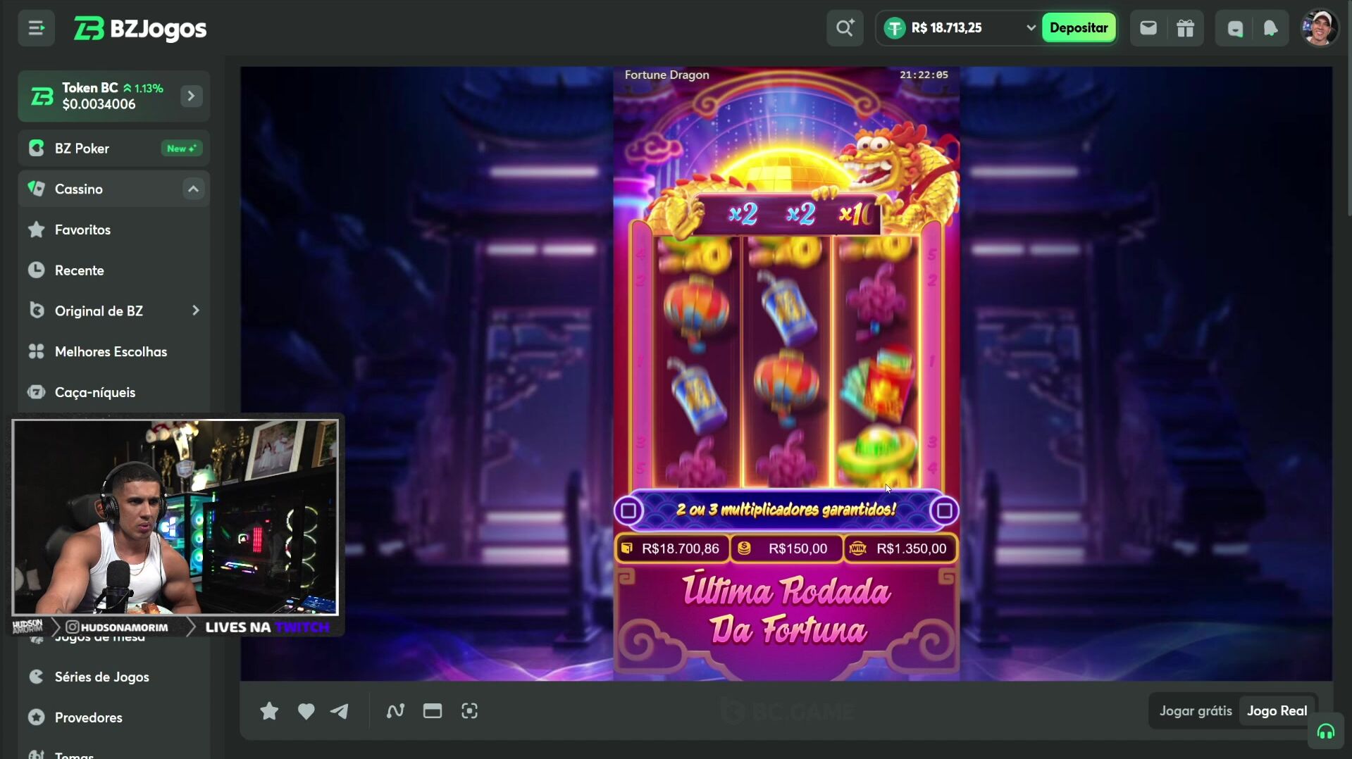Open Provedores in the sidebar
This screenshot has height=759, width=1352.
tap(114, 717)
